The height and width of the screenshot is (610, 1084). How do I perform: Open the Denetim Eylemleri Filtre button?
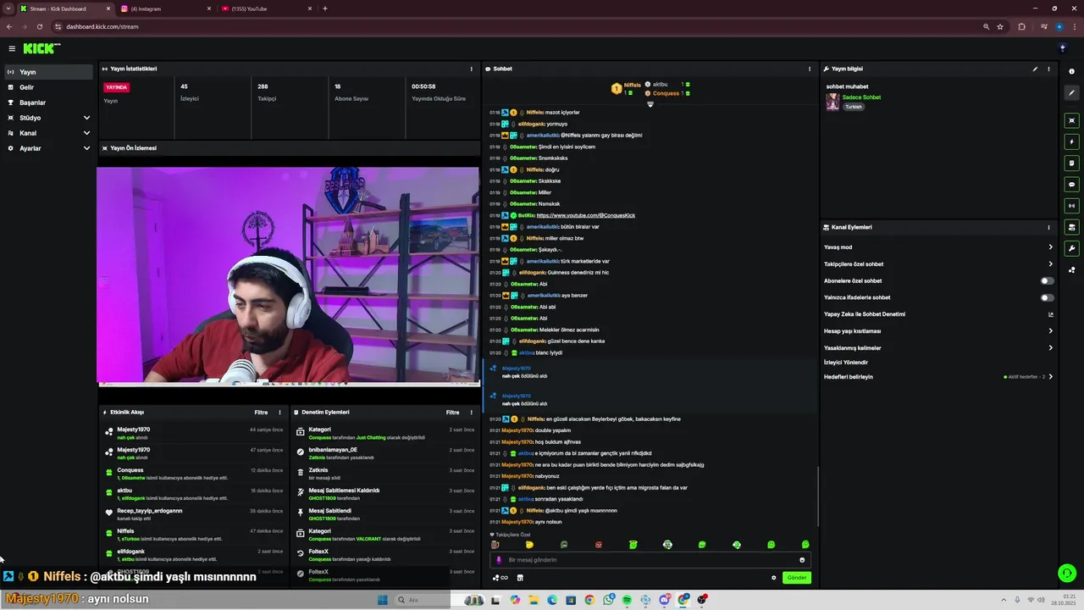pos(453,413)
